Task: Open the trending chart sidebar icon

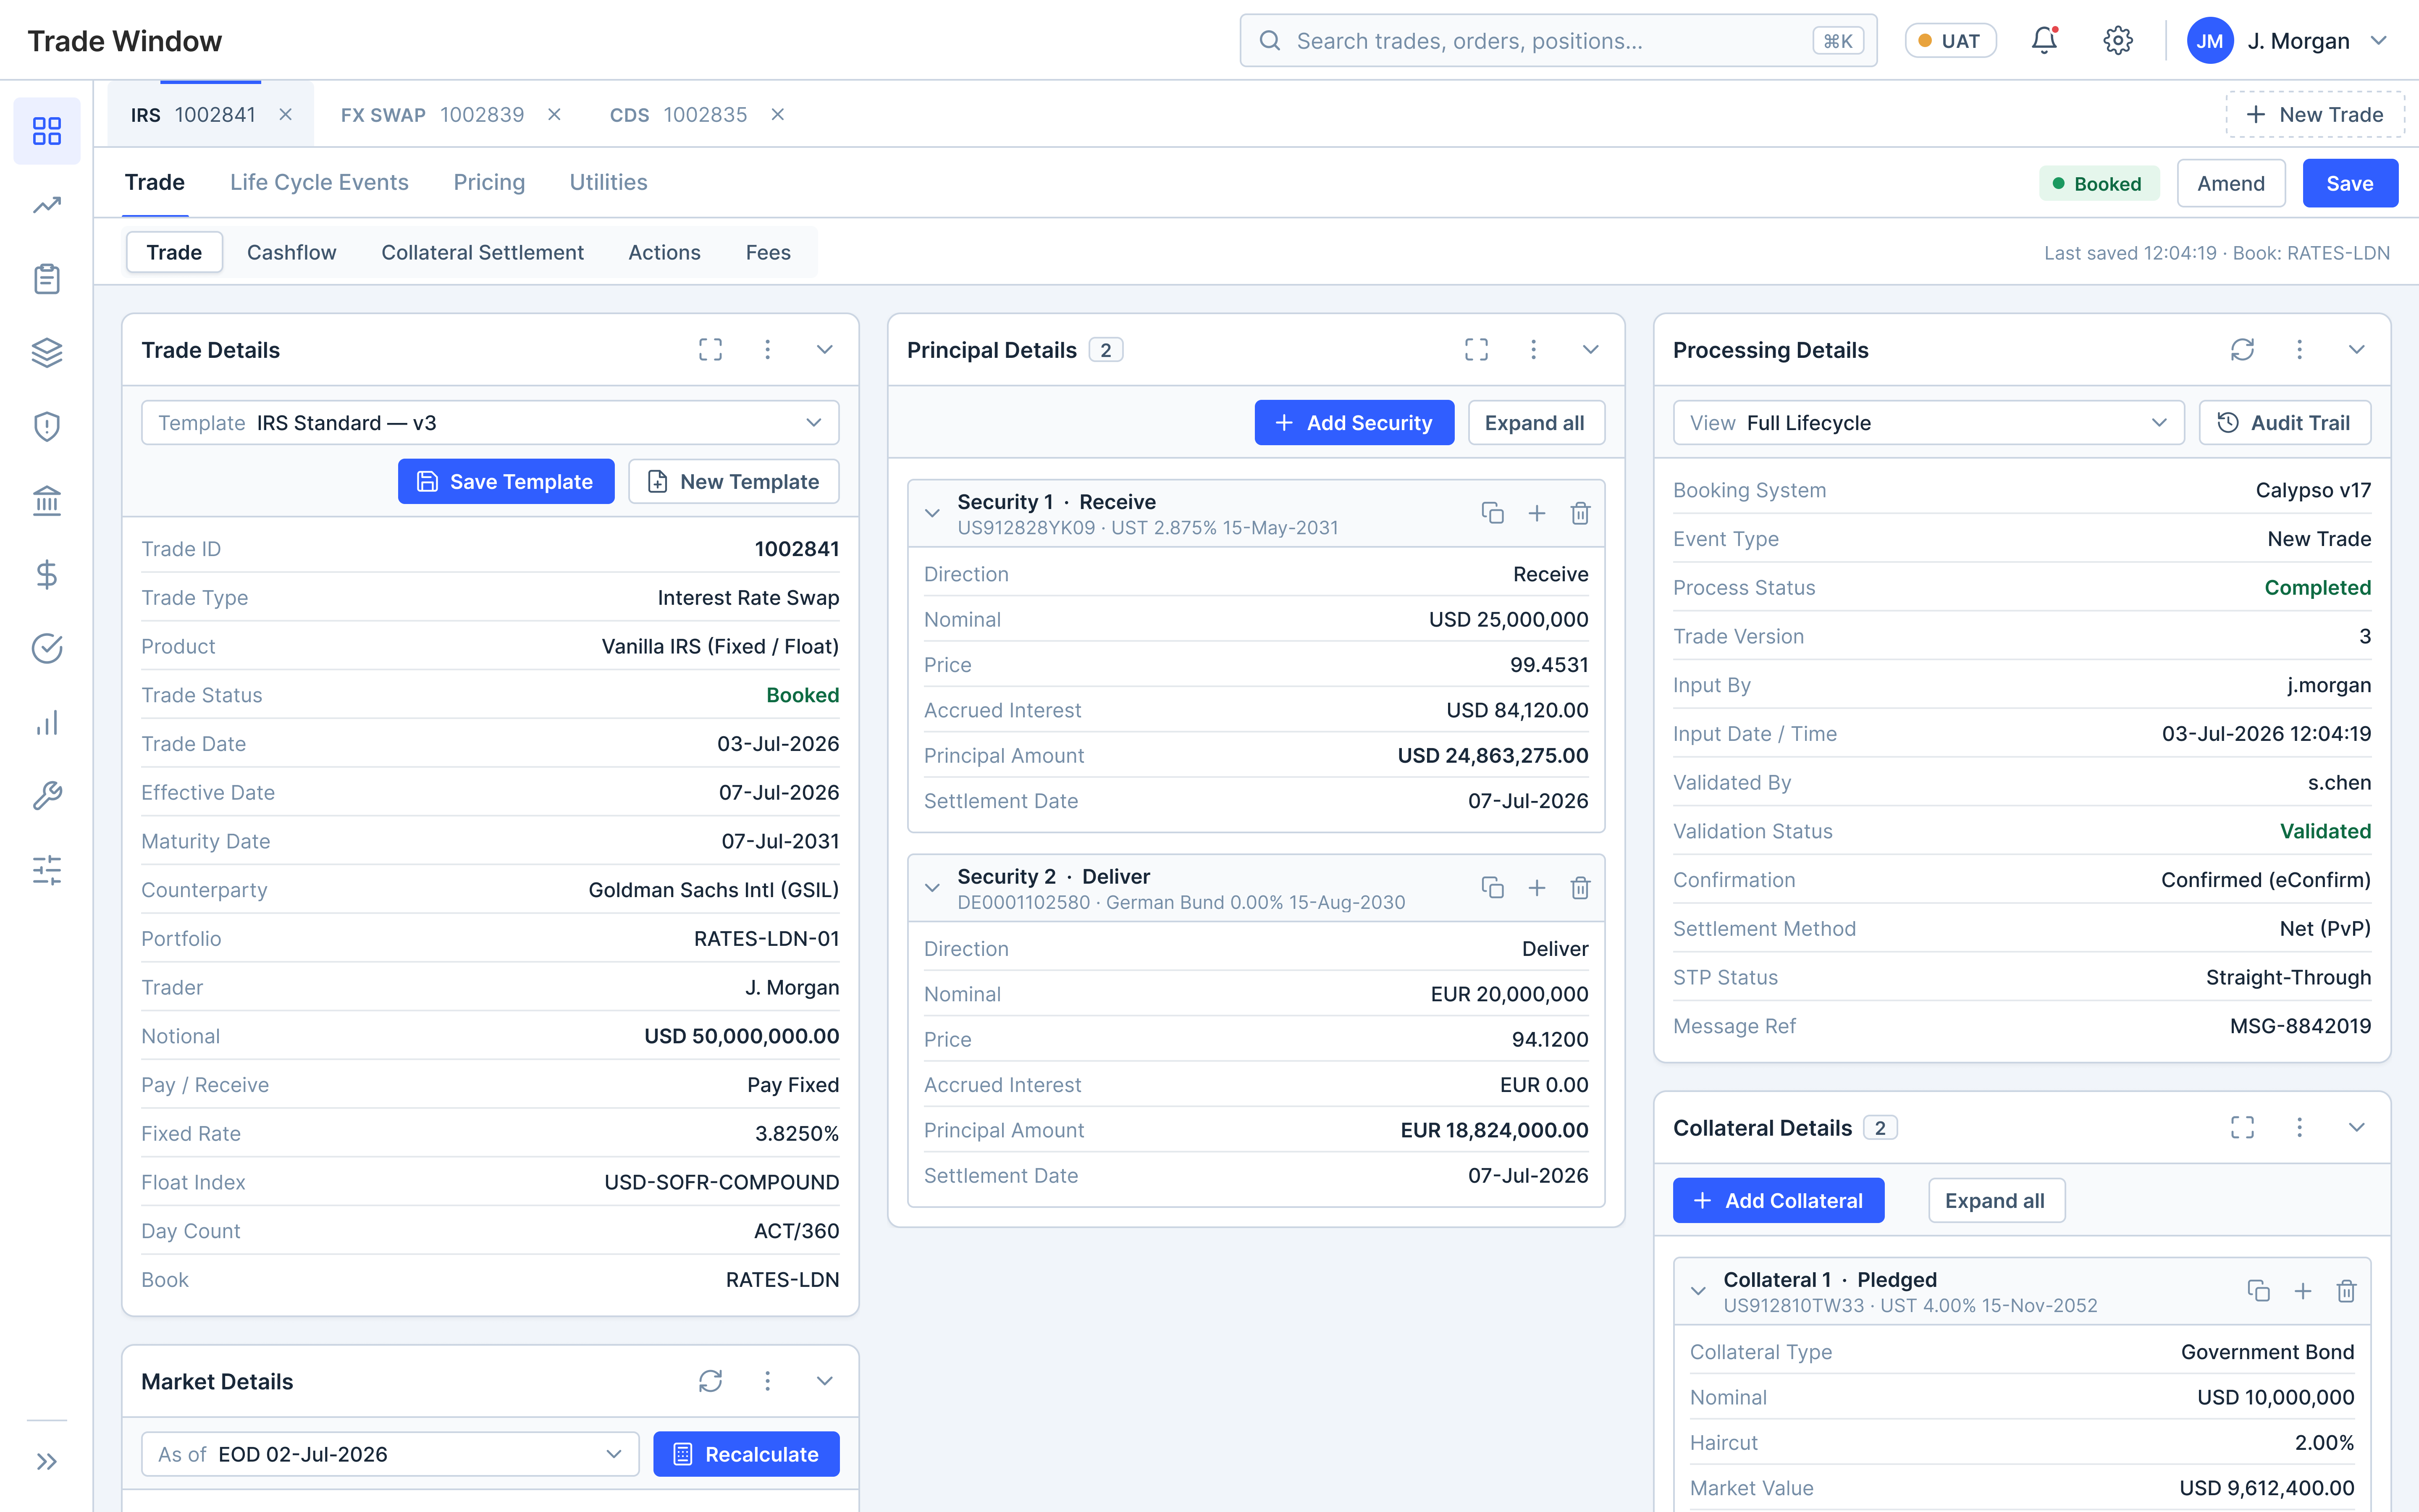Action: (47, 205)
